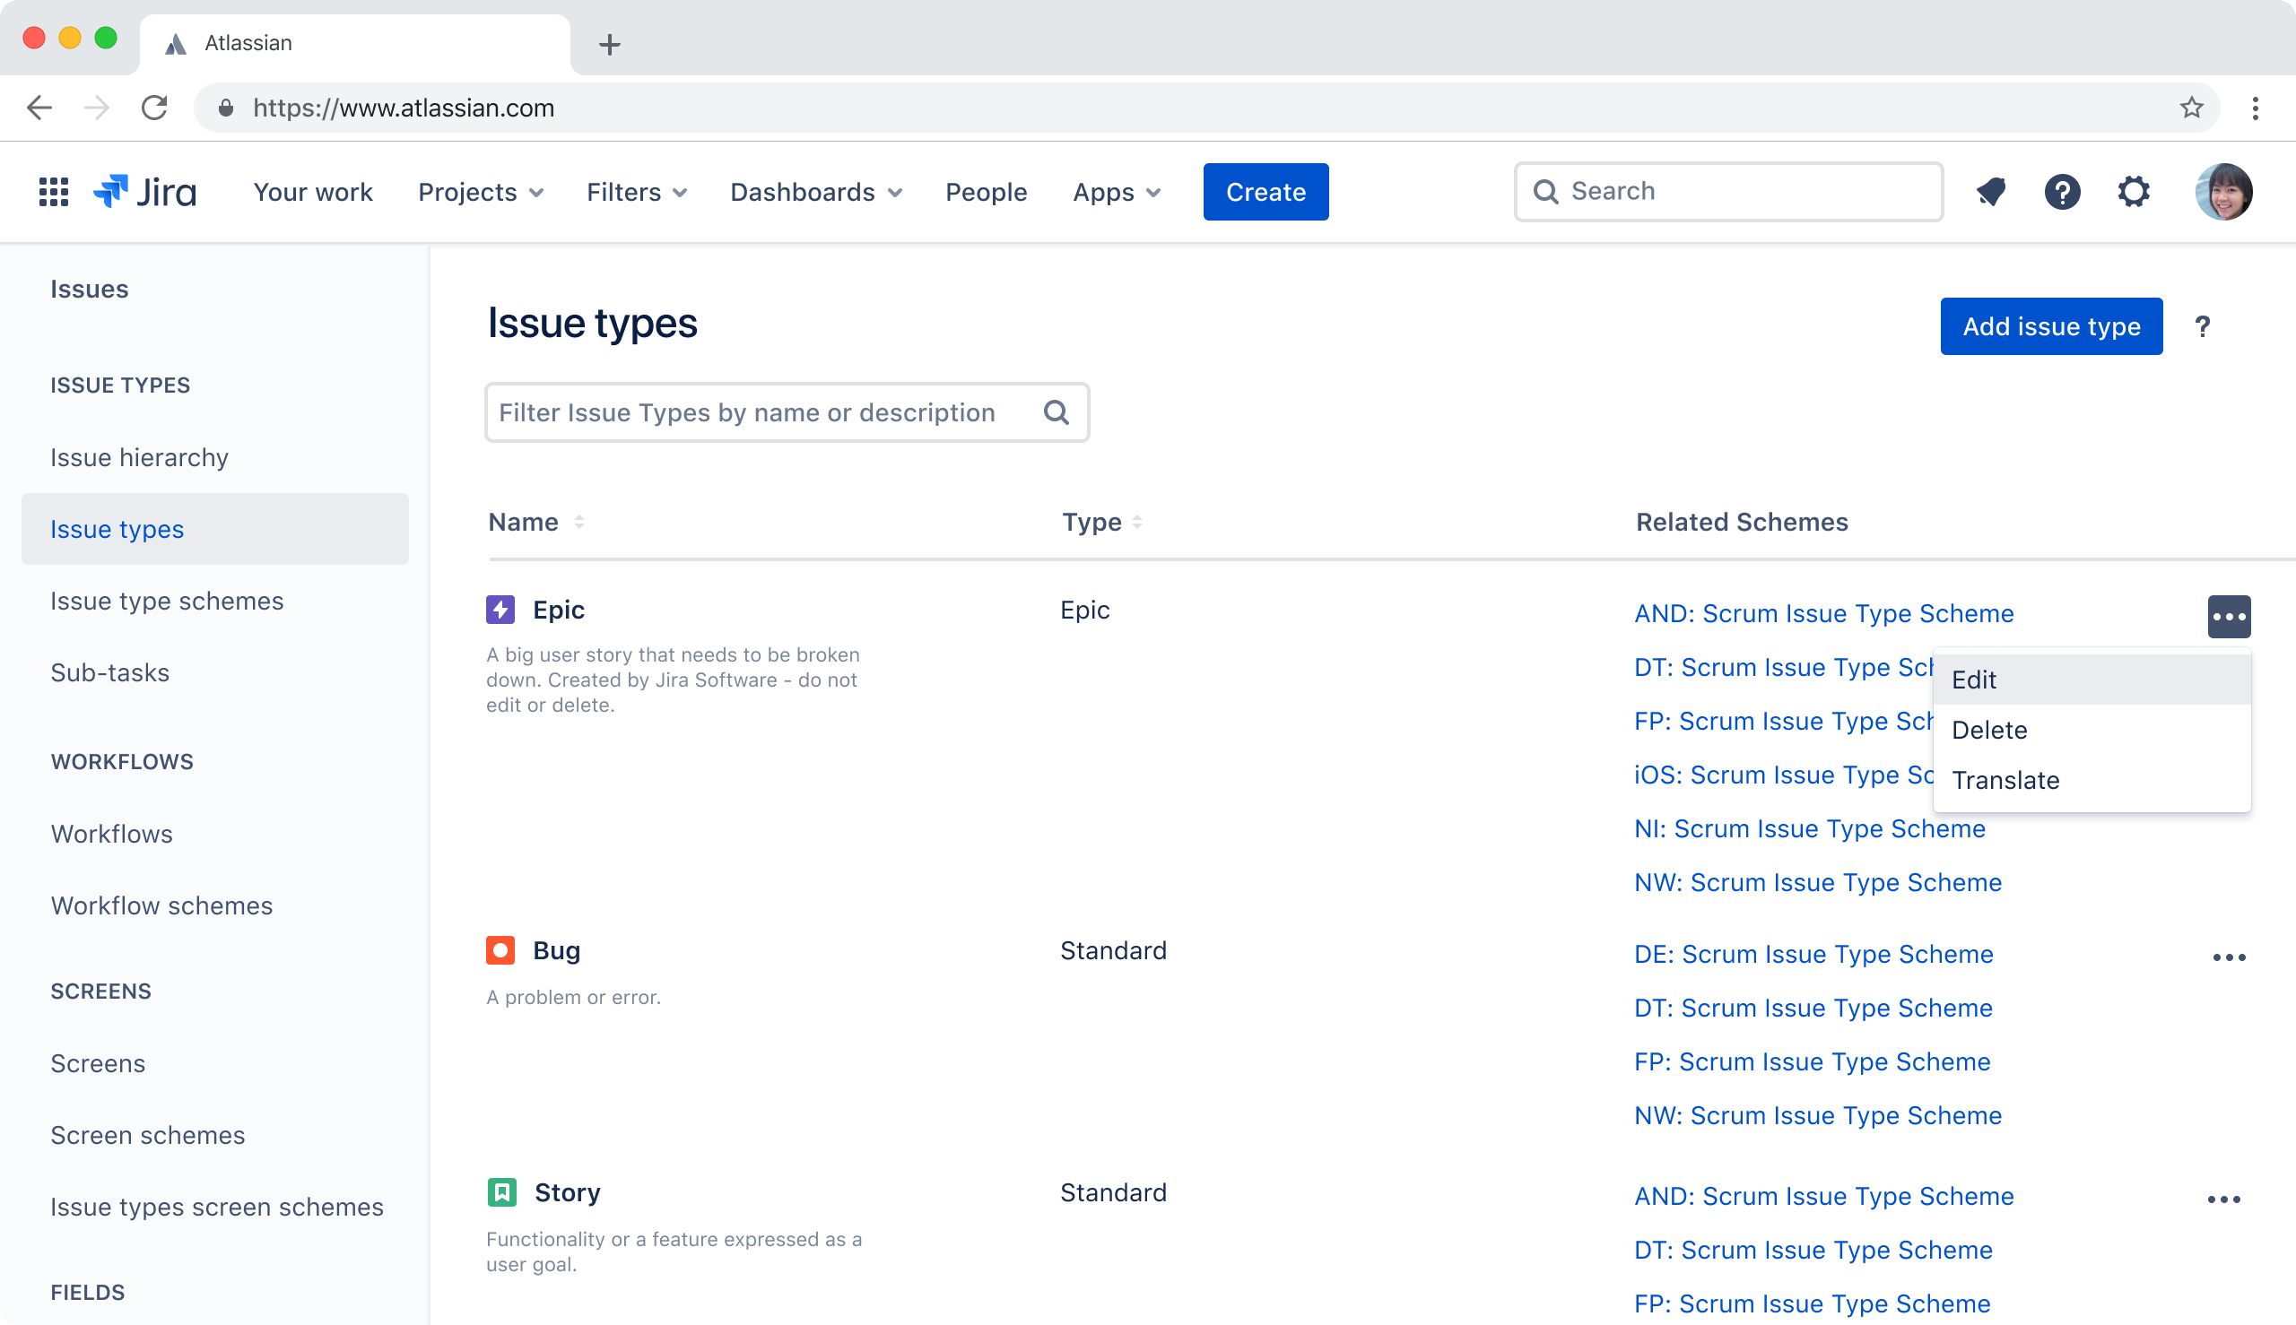The image size is (2296, 1325).
Task: Open the People menu
Action: point(987,191)
